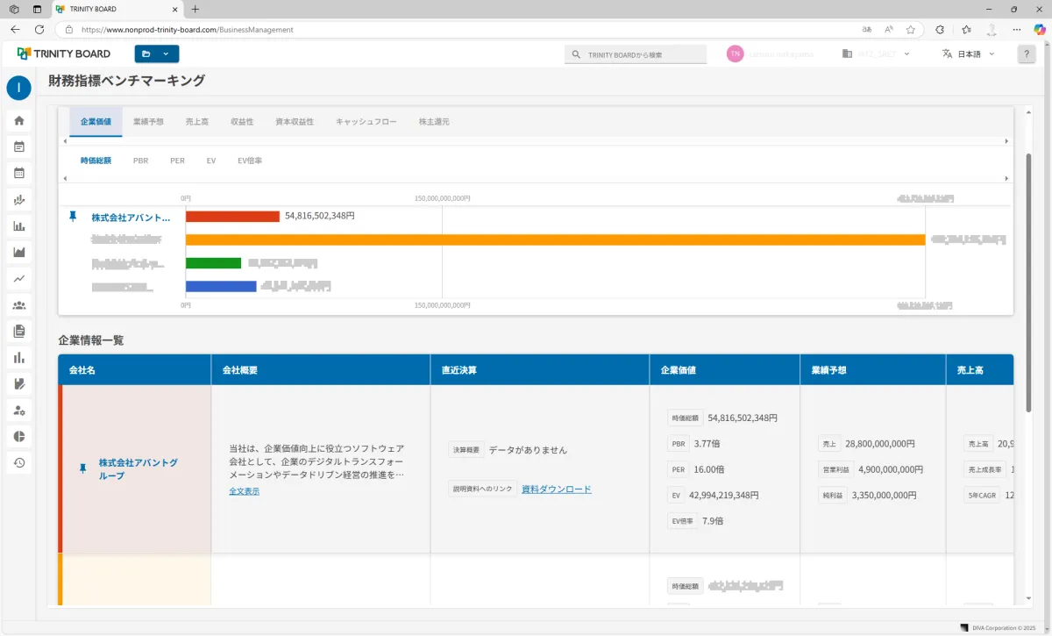Open the history clock sidebar icon
The width and height of the screenshot is (1052, 636).
click(x=19, y=463)
